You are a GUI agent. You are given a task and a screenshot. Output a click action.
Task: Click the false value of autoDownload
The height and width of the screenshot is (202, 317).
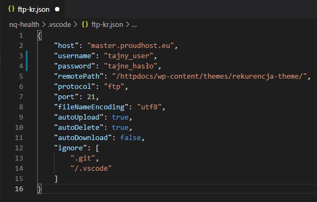(130, 138)
